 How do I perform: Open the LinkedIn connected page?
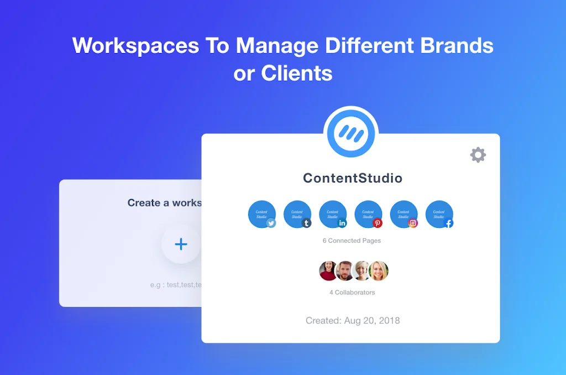333,215
